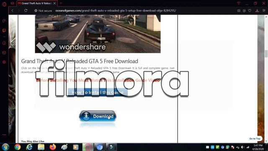Click the scrollbar down arrow

pos(266,141)
